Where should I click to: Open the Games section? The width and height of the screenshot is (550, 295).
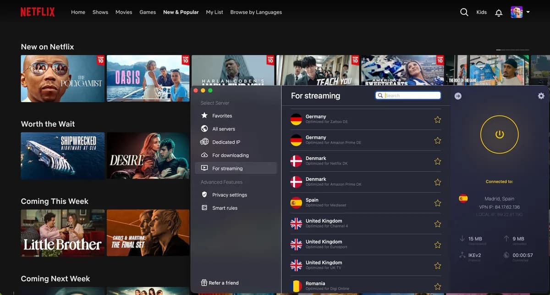coord(148,12)
